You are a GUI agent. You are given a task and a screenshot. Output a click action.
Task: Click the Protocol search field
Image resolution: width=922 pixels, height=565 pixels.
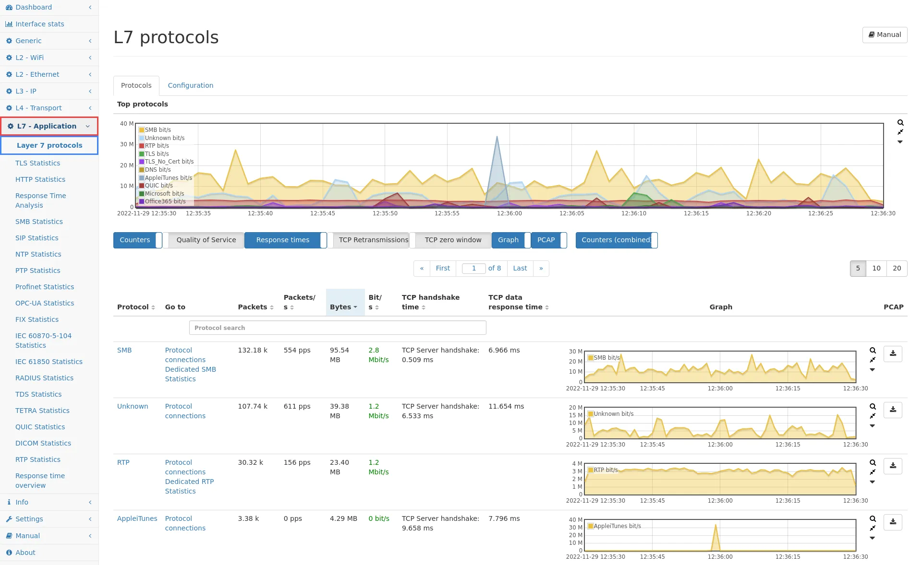337,328
